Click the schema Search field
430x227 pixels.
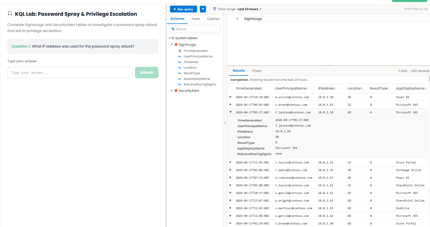195,29
